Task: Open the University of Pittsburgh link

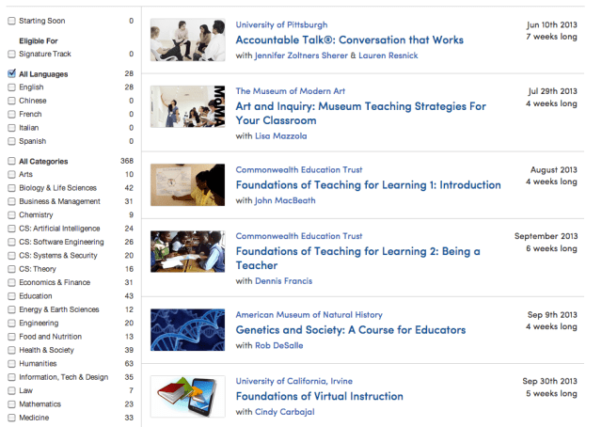Action: 281,24
